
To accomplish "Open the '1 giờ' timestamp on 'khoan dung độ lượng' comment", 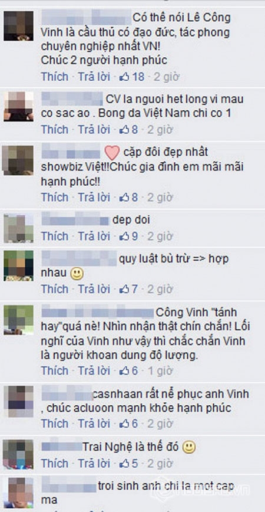I will [160, 370].
